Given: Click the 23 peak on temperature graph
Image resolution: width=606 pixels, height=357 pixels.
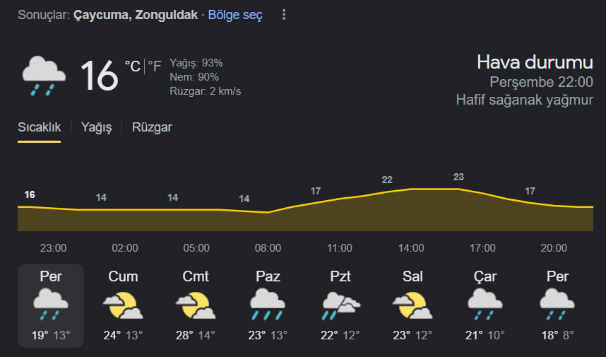Looking at the screenshot, I should click(458, 177).
